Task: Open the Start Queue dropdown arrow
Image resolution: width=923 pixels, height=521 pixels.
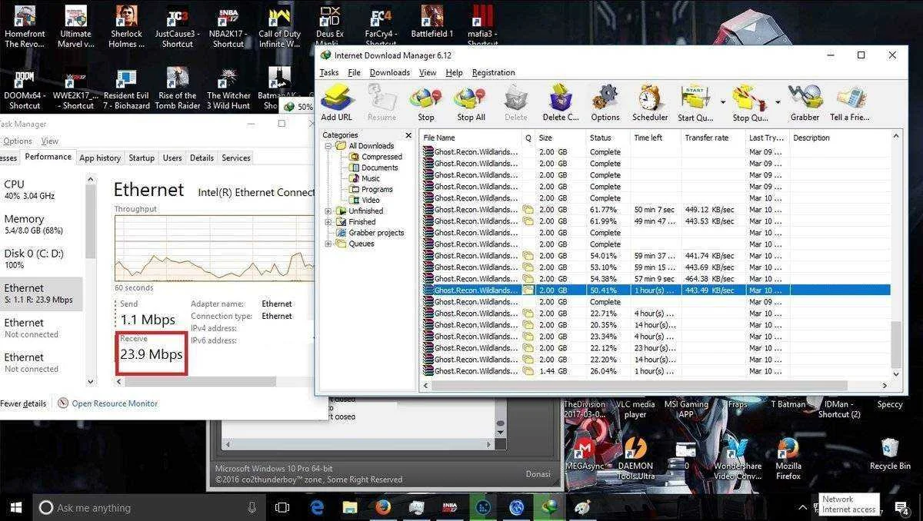Action: click(723, 102)
